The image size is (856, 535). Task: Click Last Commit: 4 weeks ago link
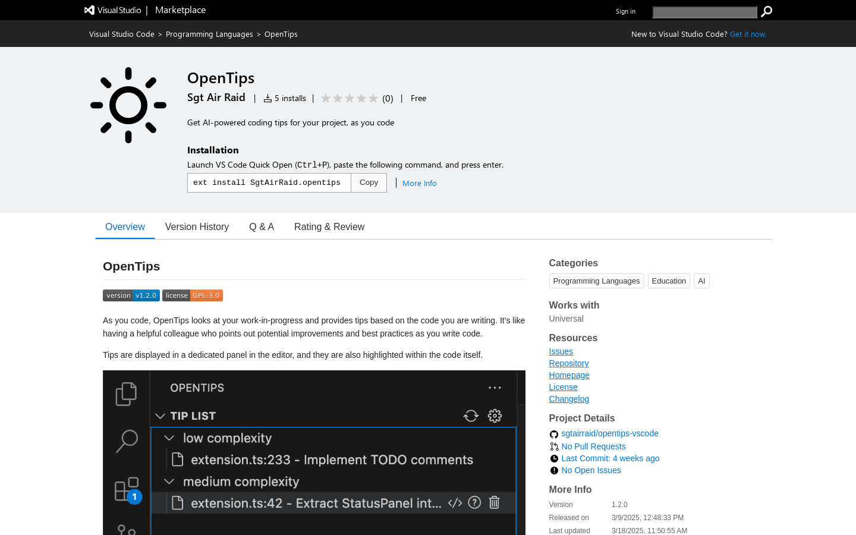pos(610,458)
